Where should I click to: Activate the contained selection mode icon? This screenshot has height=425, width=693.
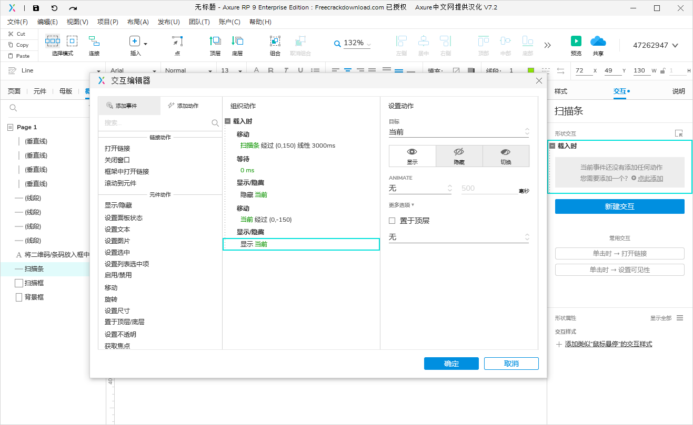click(72, 41)
